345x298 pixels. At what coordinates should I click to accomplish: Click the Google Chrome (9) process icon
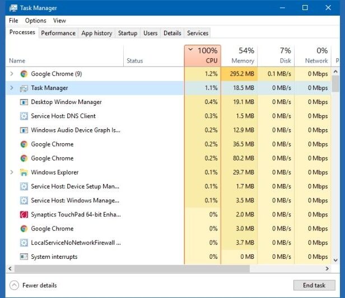24,74
